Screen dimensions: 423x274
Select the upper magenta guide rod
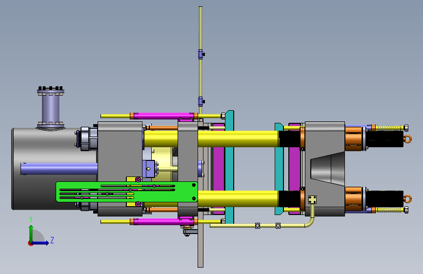coord(164,116)
